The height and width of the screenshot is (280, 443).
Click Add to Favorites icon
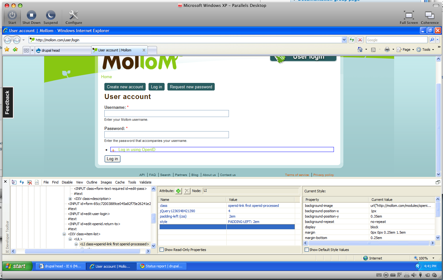point(15,50)
